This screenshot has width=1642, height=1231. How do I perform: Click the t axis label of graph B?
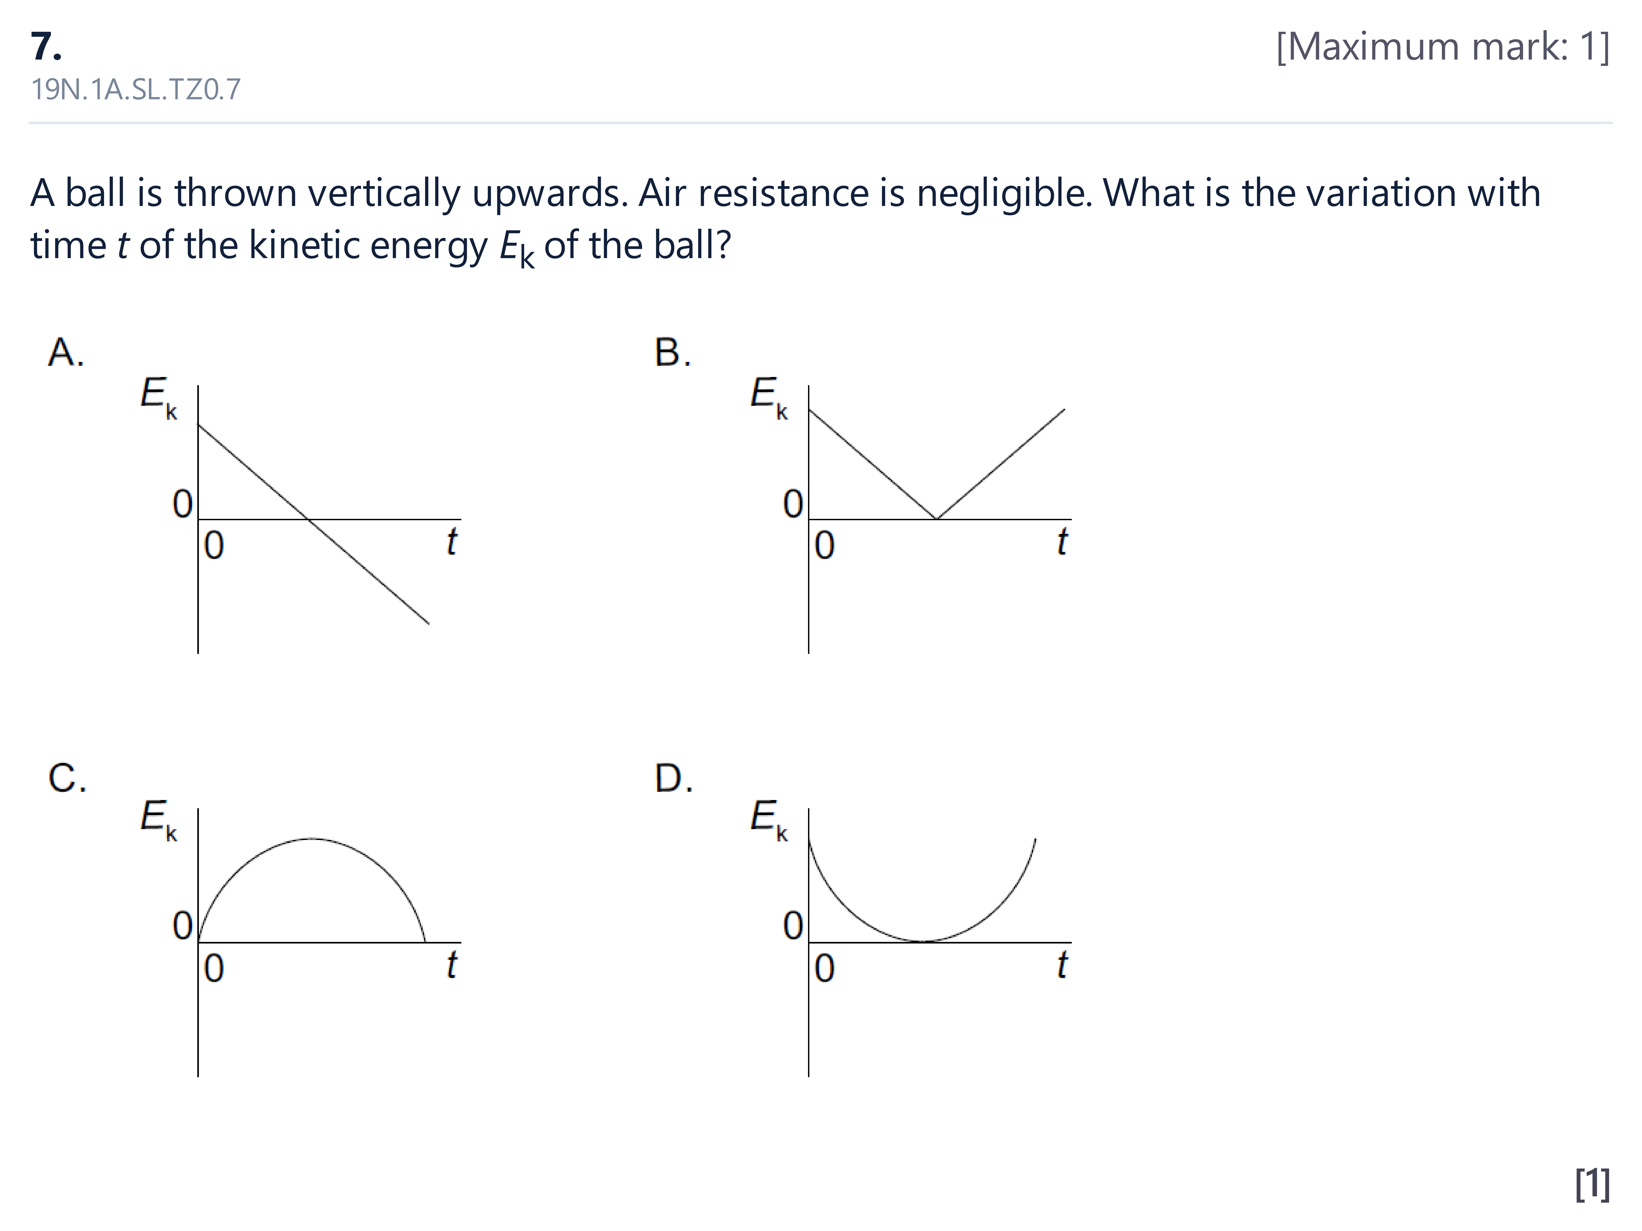1062,542
